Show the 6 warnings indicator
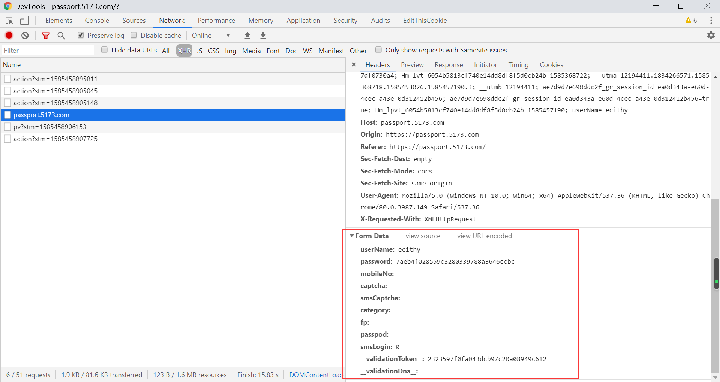720x382 pixels. pos(691,21)
